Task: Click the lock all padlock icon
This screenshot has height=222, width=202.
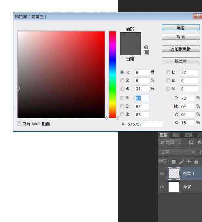Action: [x=196, y=161]
